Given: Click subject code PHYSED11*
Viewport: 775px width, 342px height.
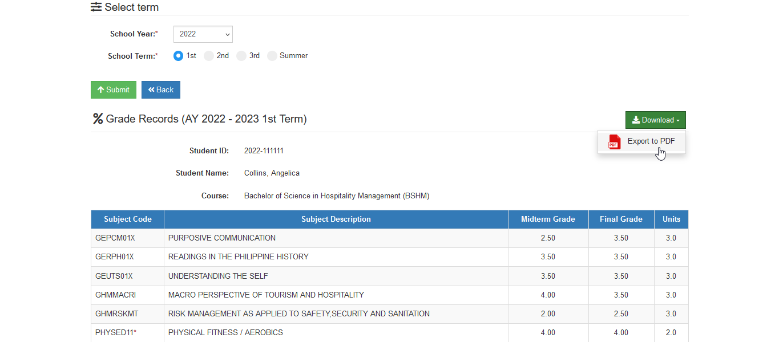Looking at the screenshot, I should pyautogui.click(x=116, y=333).
